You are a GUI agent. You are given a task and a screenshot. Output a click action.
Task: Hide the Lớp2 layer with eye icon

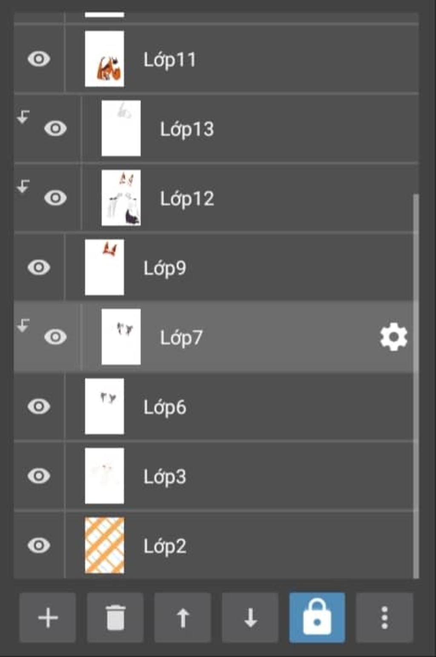click(39, 545)
